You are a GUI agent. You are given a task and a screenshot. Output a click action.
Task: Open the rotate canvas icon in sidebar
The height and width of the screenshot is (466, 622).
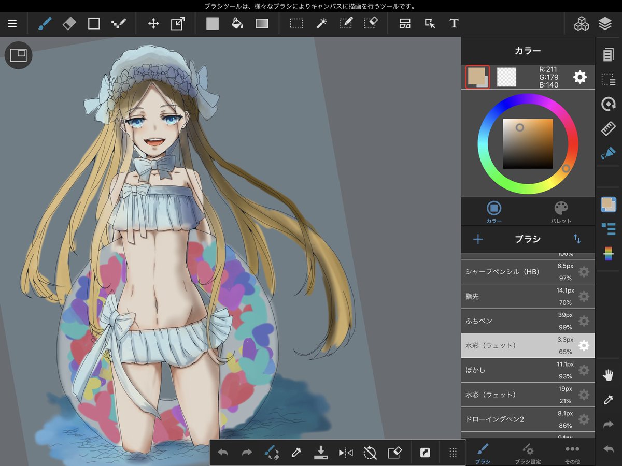(x=609, y=104)
